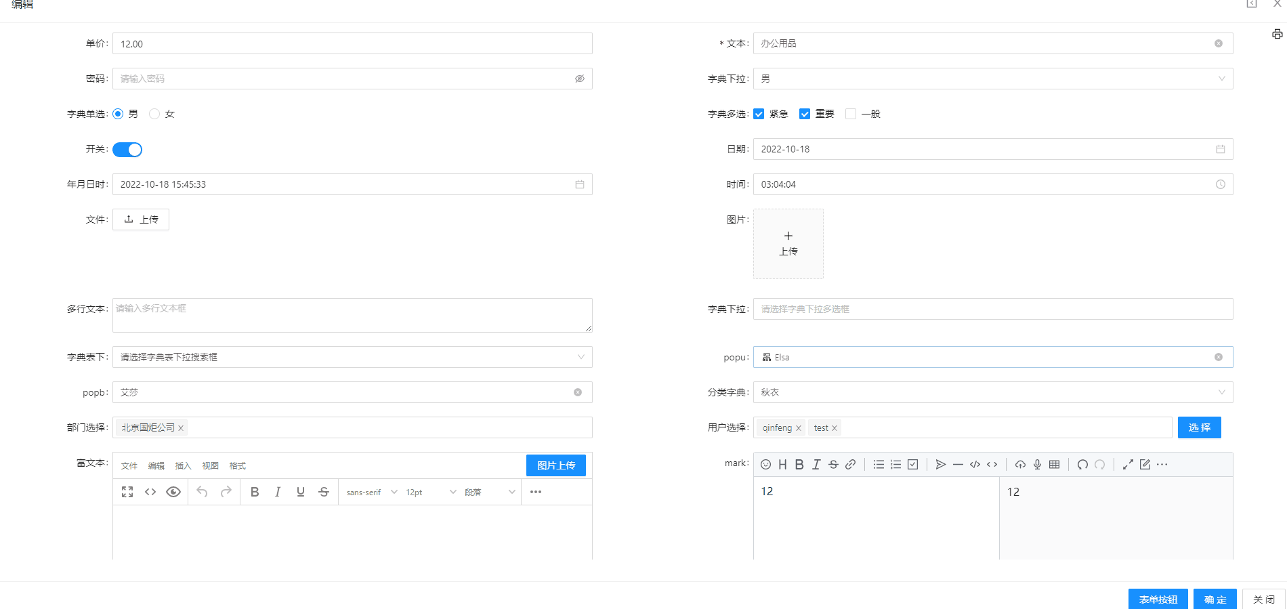Preview content with the rich text eye icon
This screenshot has width=1287, height=609.
click(x=173, y=492)
